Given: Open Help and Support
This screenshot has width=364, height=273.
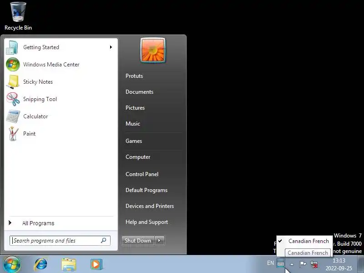Looking at the screenshot, I should point(147,222).
